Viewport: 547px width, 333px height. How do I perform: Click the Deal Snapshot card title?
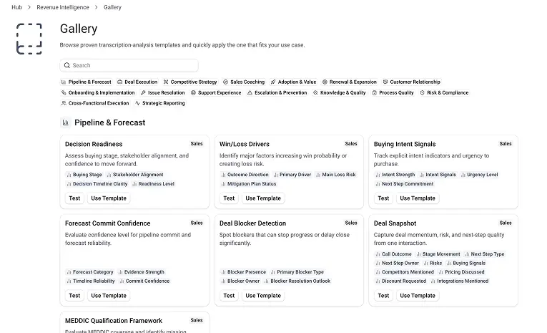click(x=395, y=223)
